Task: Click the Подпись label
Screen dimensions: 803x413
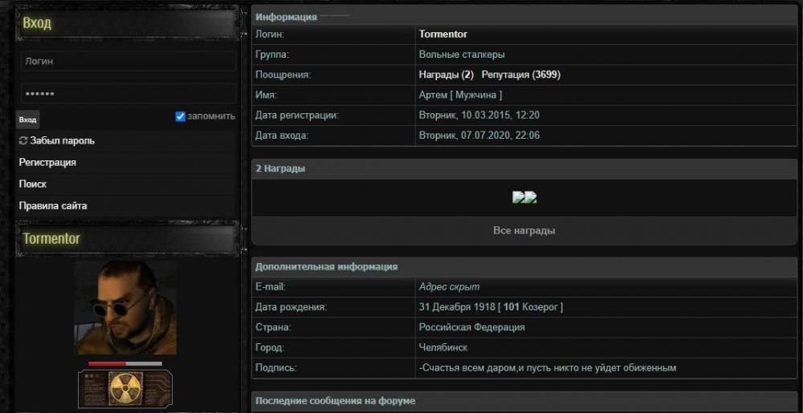Action: click(276, 368)
